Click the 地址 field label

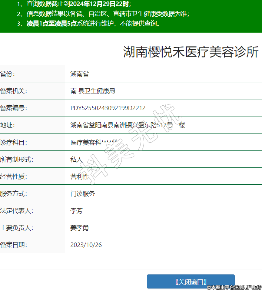click(7, 125)
